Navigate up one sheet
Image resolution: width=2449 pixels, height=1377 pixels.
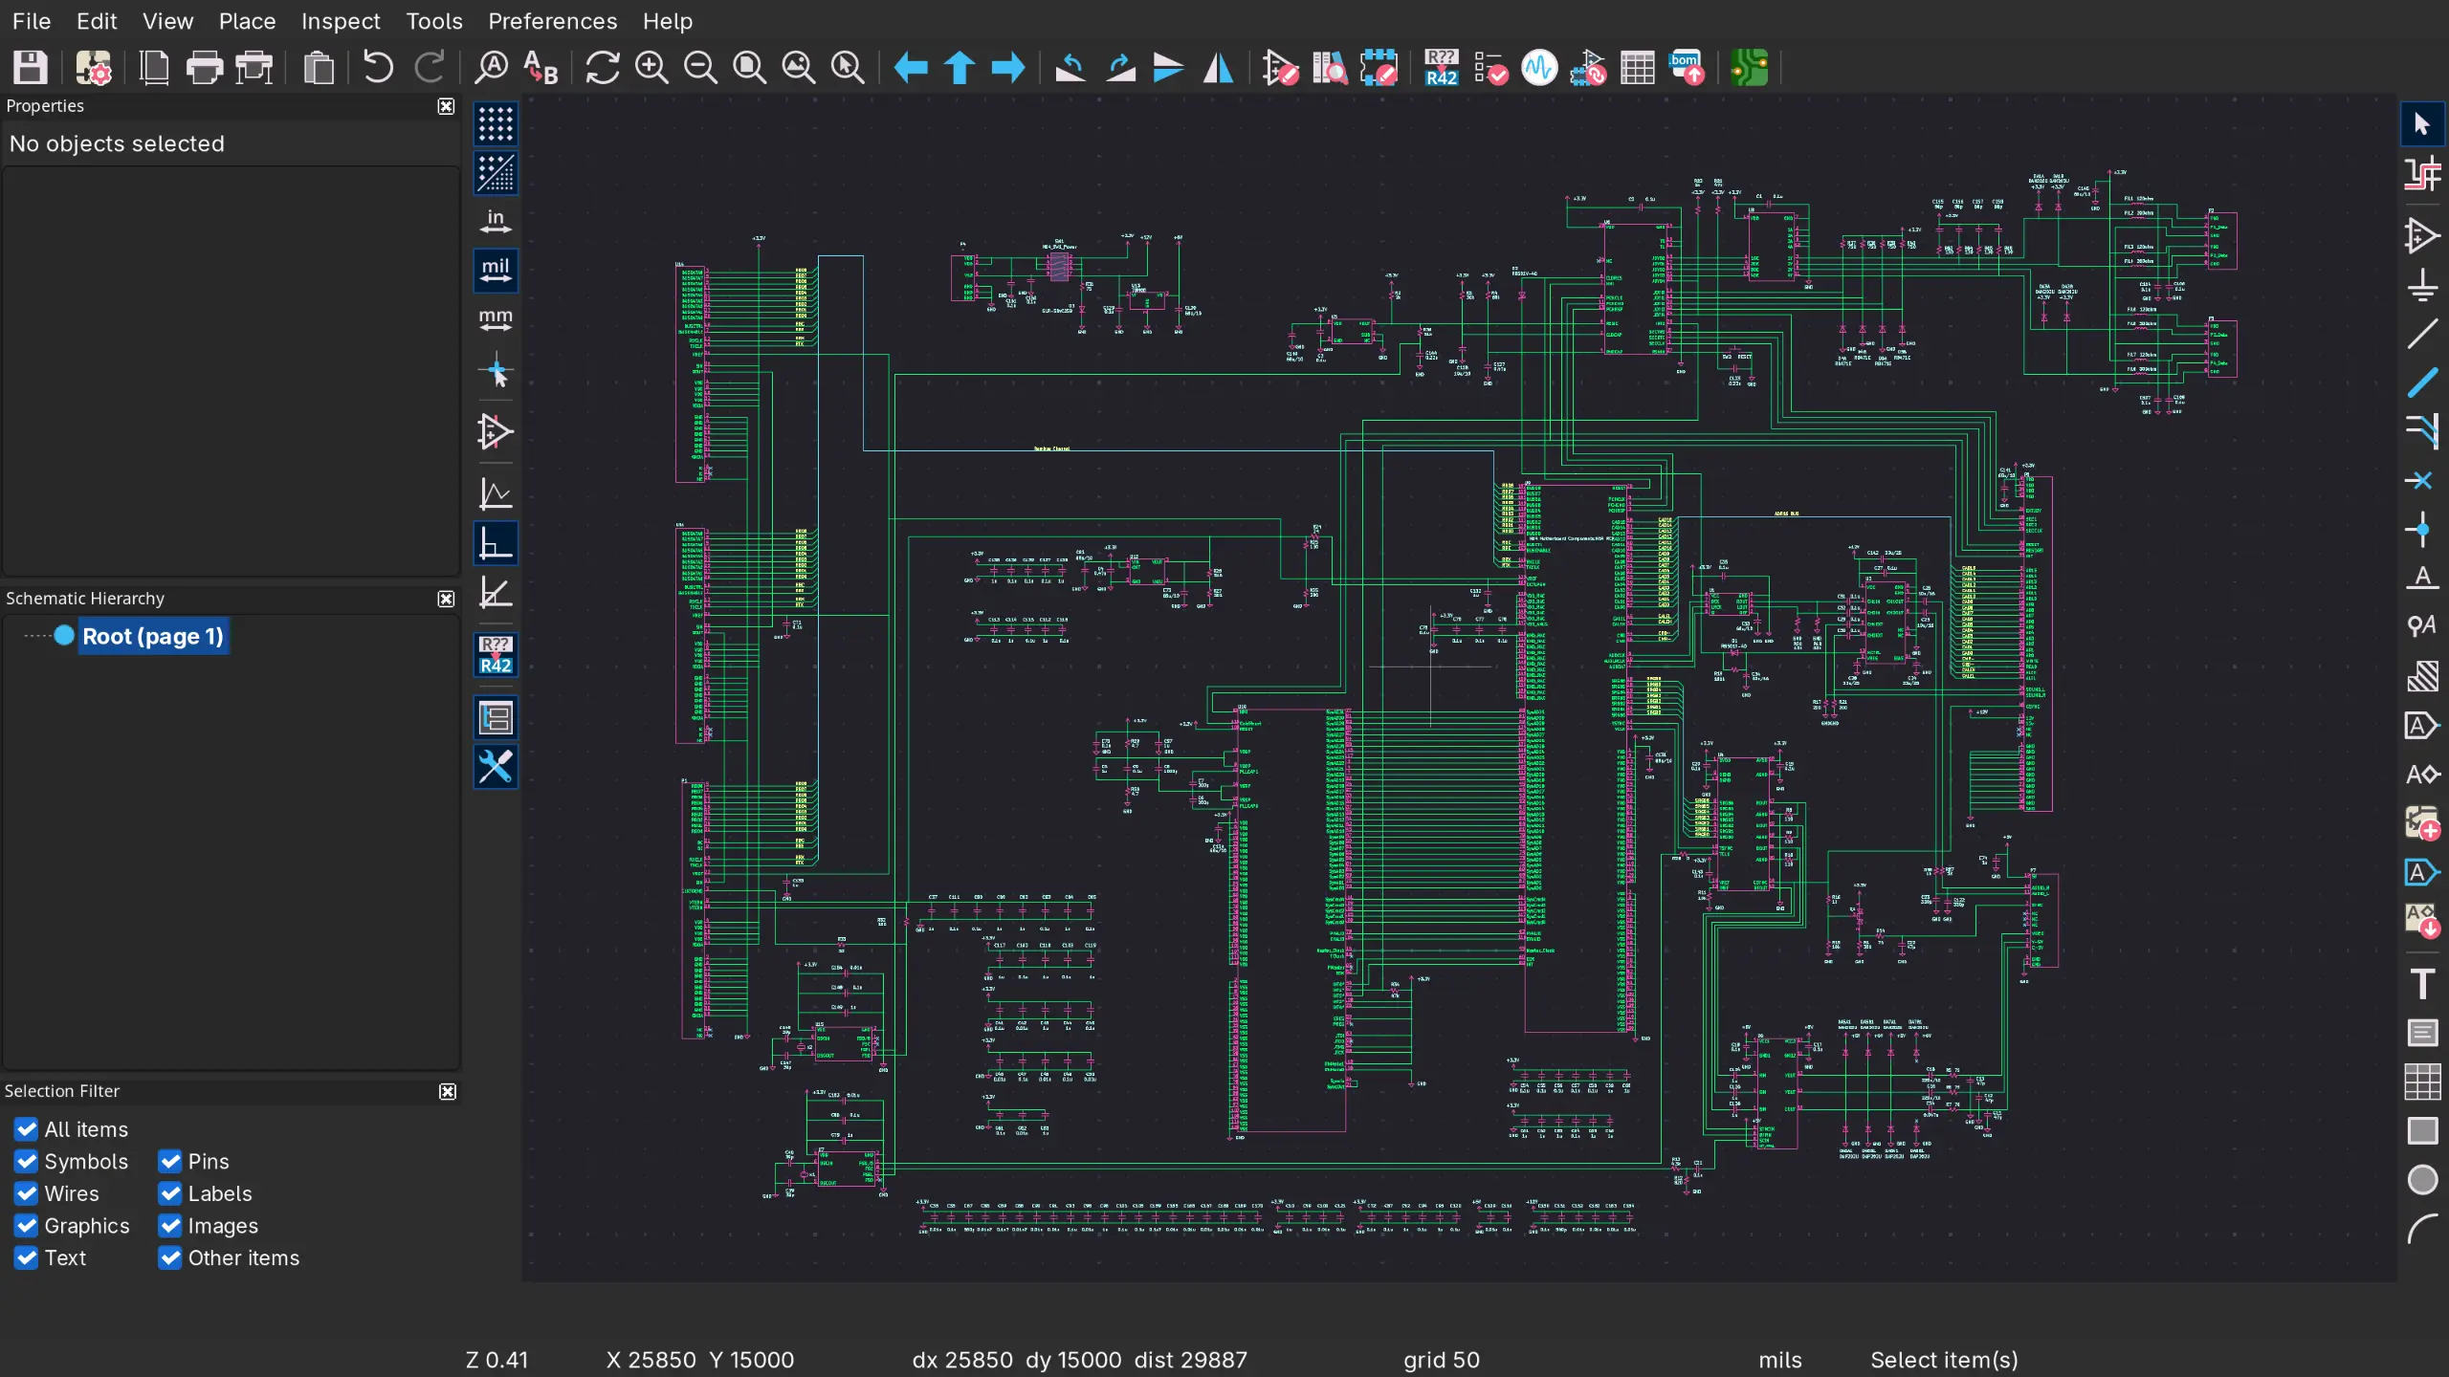tap(959, 68)
